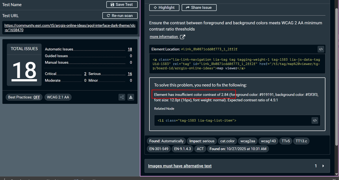This screenshot has width=339, height=180.
Task: Click the ACT tag
Action: click(x=200, y=149)
